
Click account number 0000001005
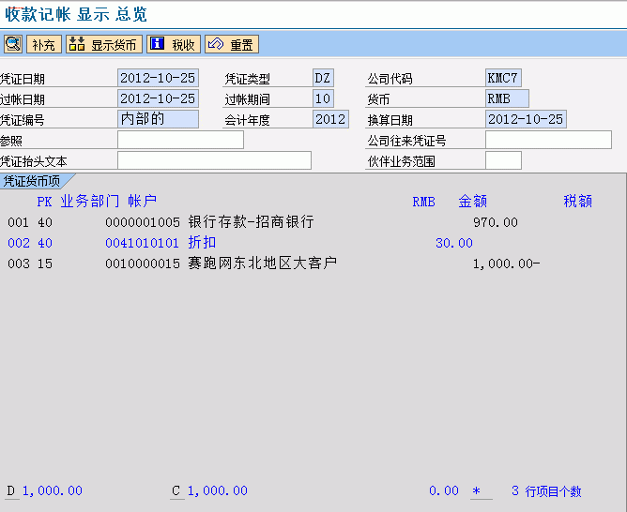[143, 222]
